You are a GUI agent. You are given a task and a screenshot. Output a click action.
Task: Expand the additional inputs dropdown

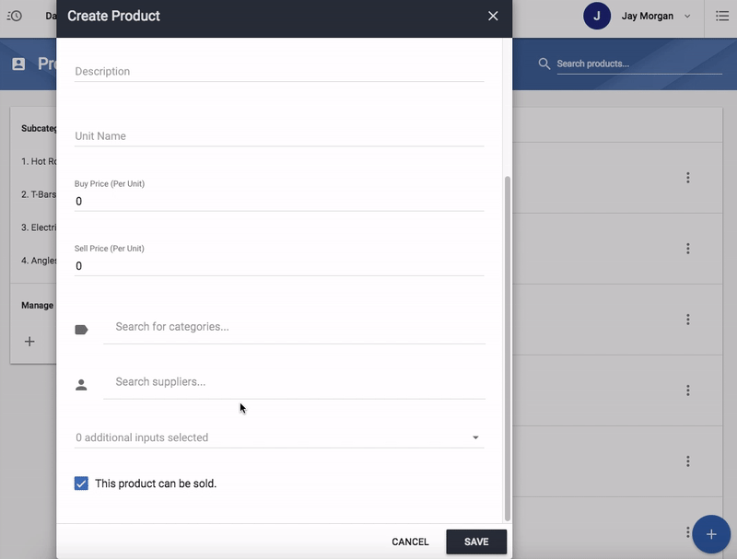[475, 437]
